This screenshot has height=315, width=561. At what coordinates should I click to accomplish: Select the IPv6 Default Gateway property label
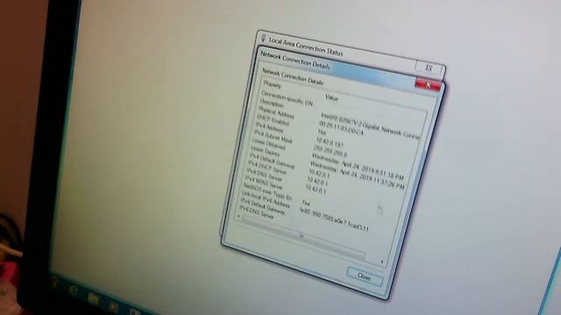pyautogui.click(x=262, y=206)
